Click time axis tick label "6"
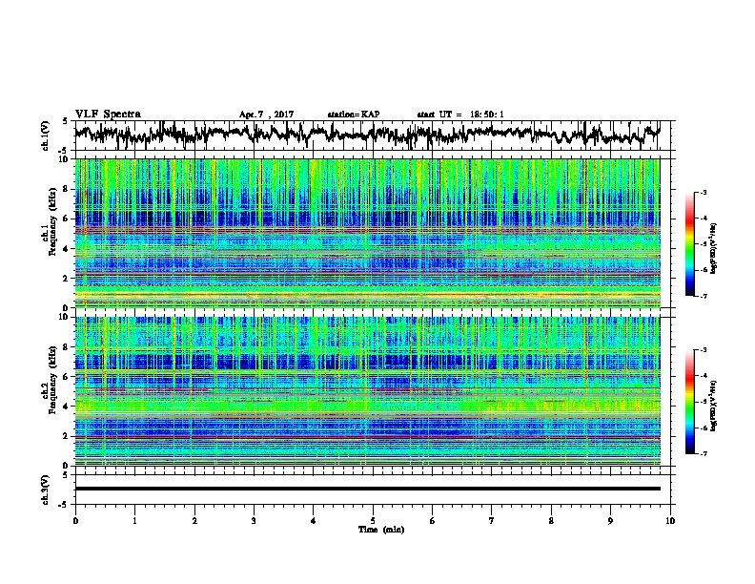Screen dimensions: 755x584 (433, 521)
